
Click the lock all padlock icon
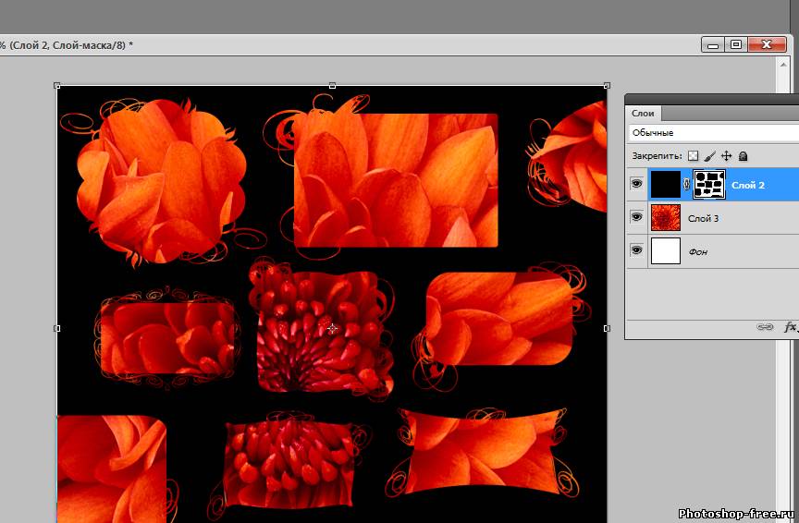pyautogui.click(x=743, y=156)
